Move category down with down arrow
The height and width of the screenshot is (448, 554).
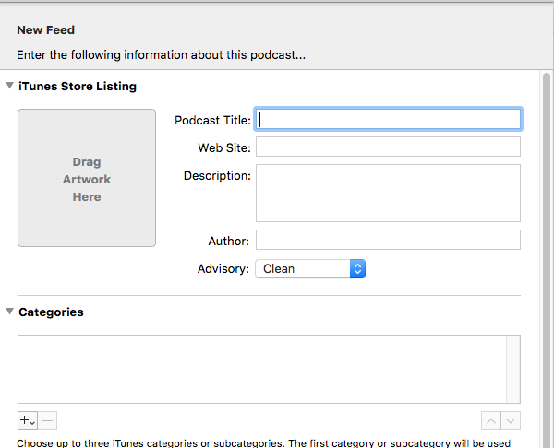tap(511, 420)
